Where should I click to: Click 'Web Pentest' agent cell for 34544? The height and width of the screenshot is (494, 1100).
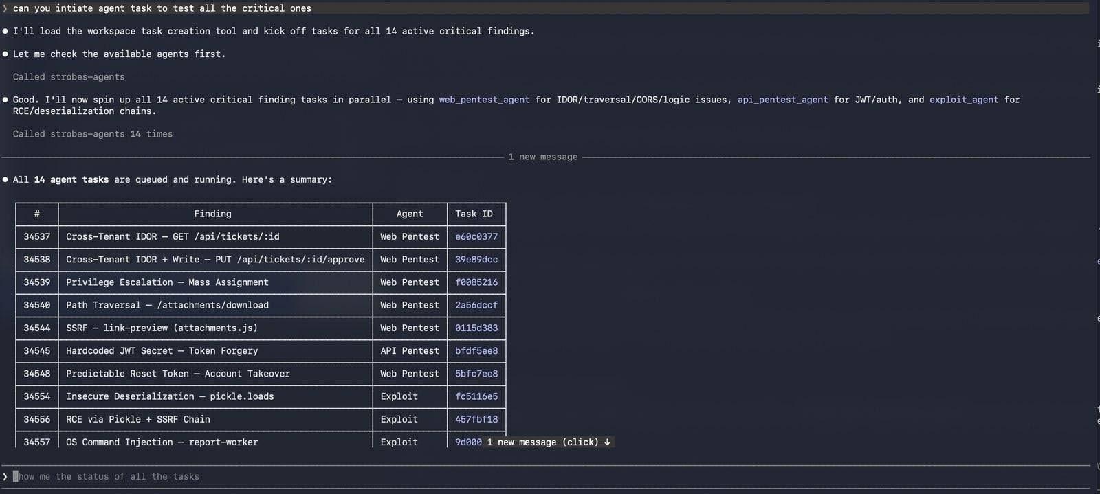(x=410, y=328)
